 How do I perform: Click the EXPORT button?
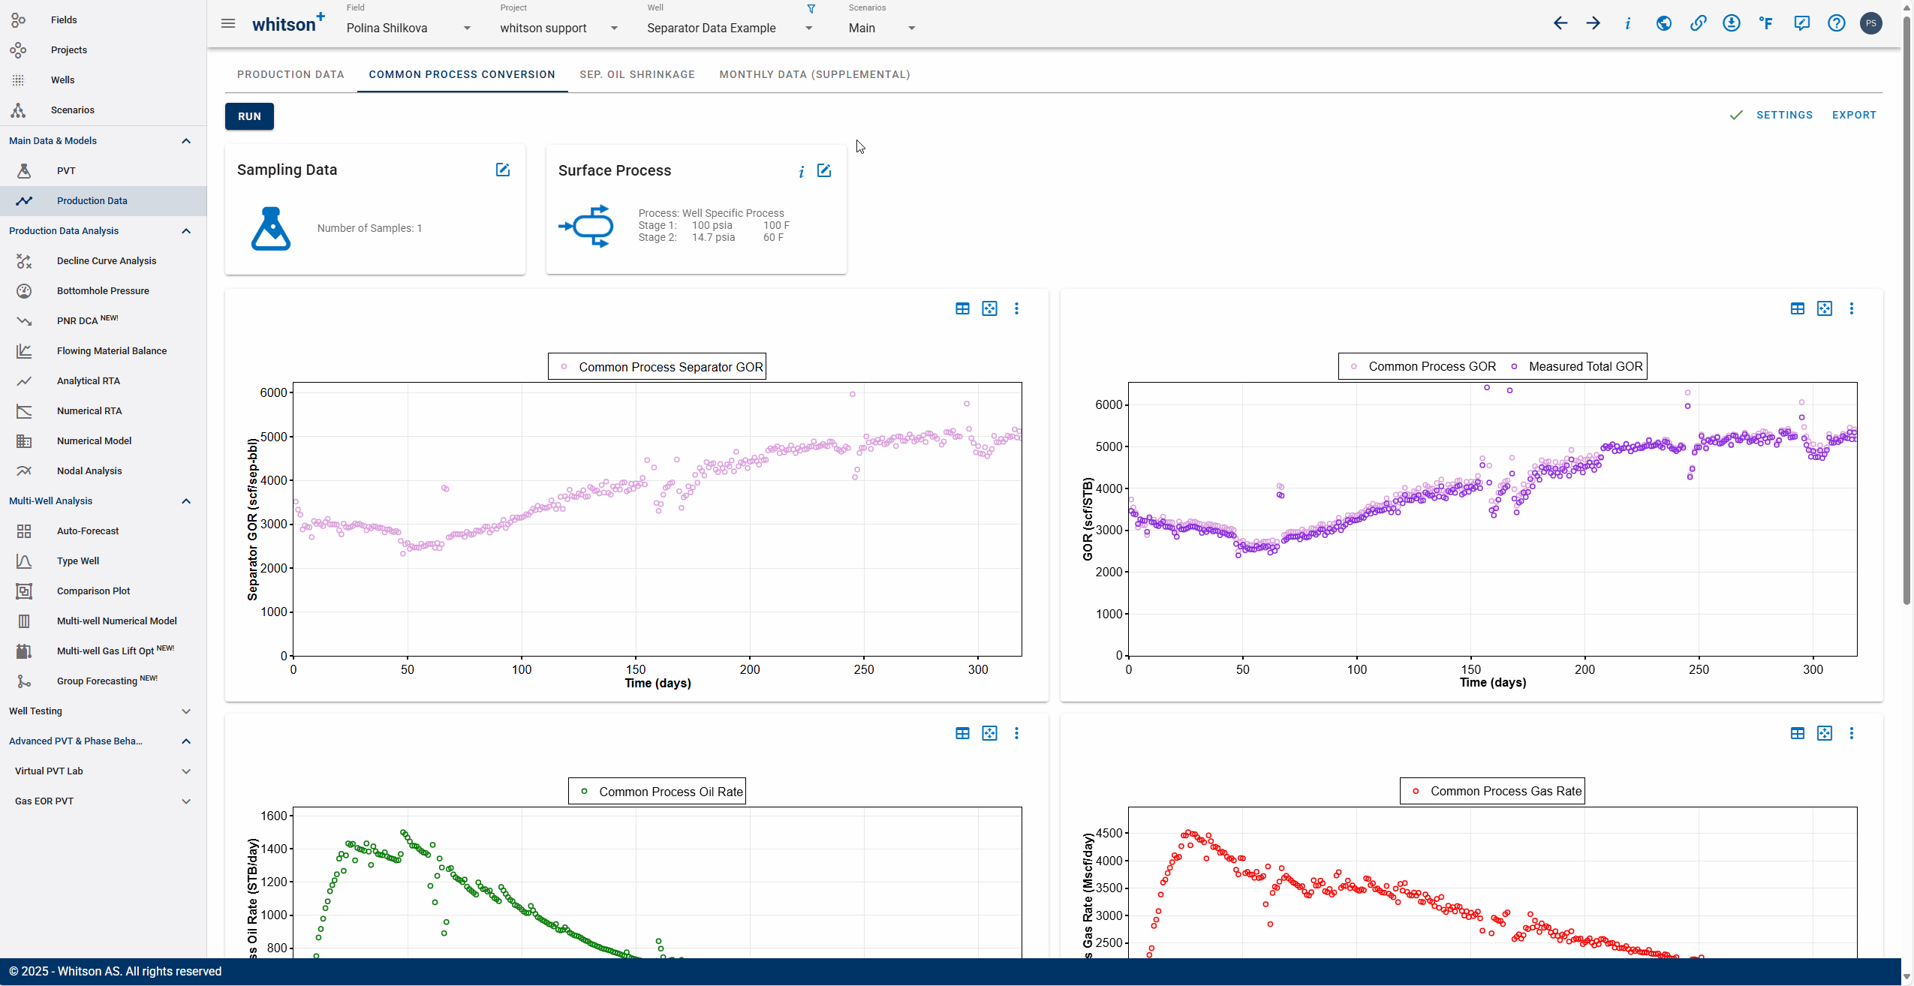pyautogui.click(x=1855, y=115)
